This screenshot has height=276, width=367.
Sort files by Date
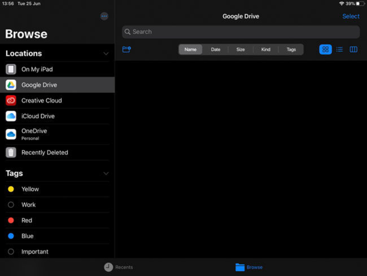click(x=216, y=50)
